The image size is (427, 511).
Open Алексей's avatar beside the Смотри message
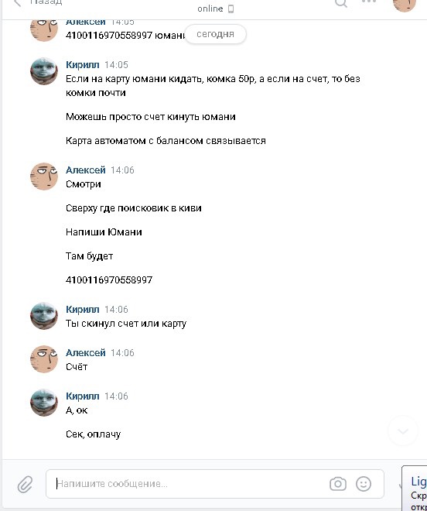pyautogui.click(x=44, y=177)
